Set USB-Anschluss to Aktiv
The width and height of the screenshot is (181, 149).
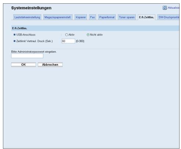66,35
